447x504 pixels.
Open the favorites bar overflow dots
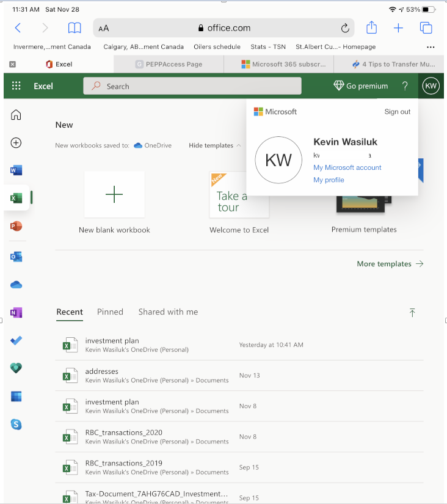tap(431, 47)
